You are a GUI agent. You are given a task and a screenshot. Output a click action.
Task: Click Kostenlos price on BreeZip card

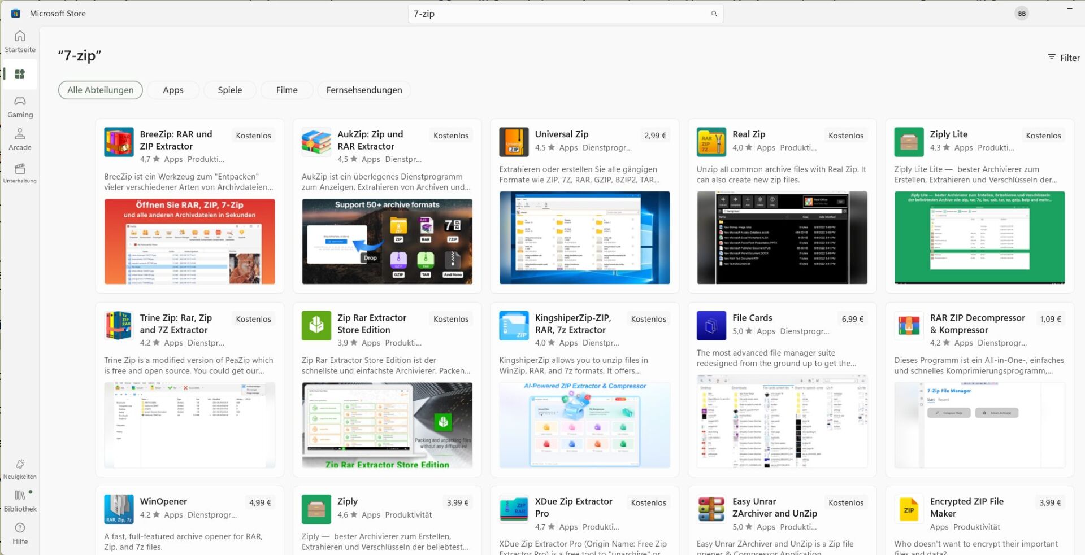click(253, 136)
